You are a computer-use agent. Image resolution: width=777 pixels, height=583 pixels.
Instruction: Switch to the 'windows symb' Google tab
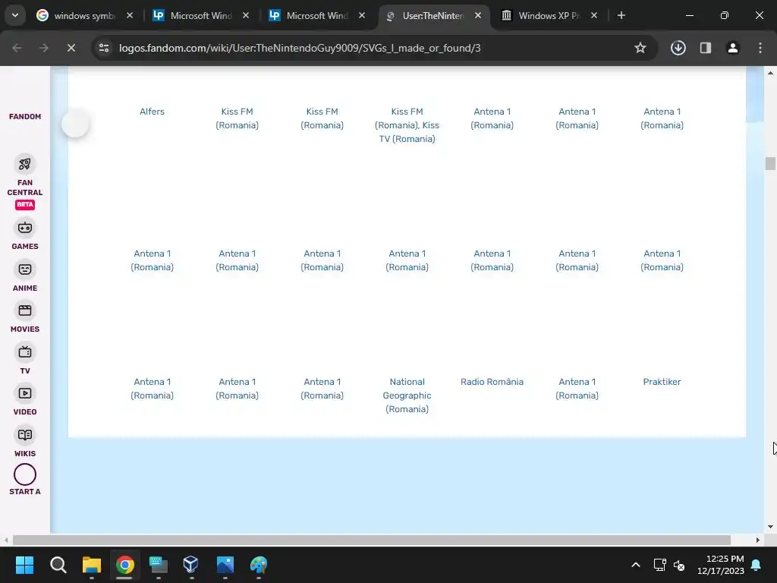(84, 15)
